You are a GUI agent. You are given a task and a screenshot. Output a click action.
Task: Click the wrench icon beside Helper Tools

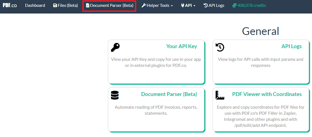(144, 6)
